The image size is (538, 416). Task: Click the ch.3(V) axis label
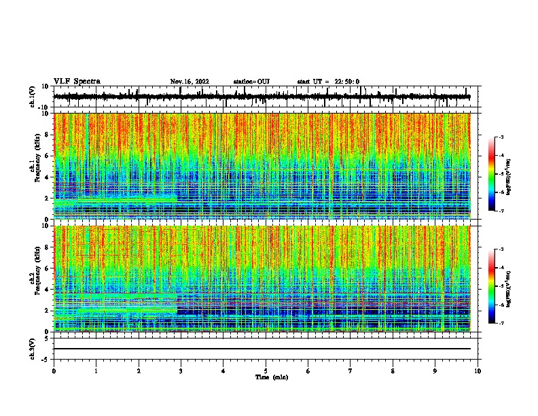point(33,349)
